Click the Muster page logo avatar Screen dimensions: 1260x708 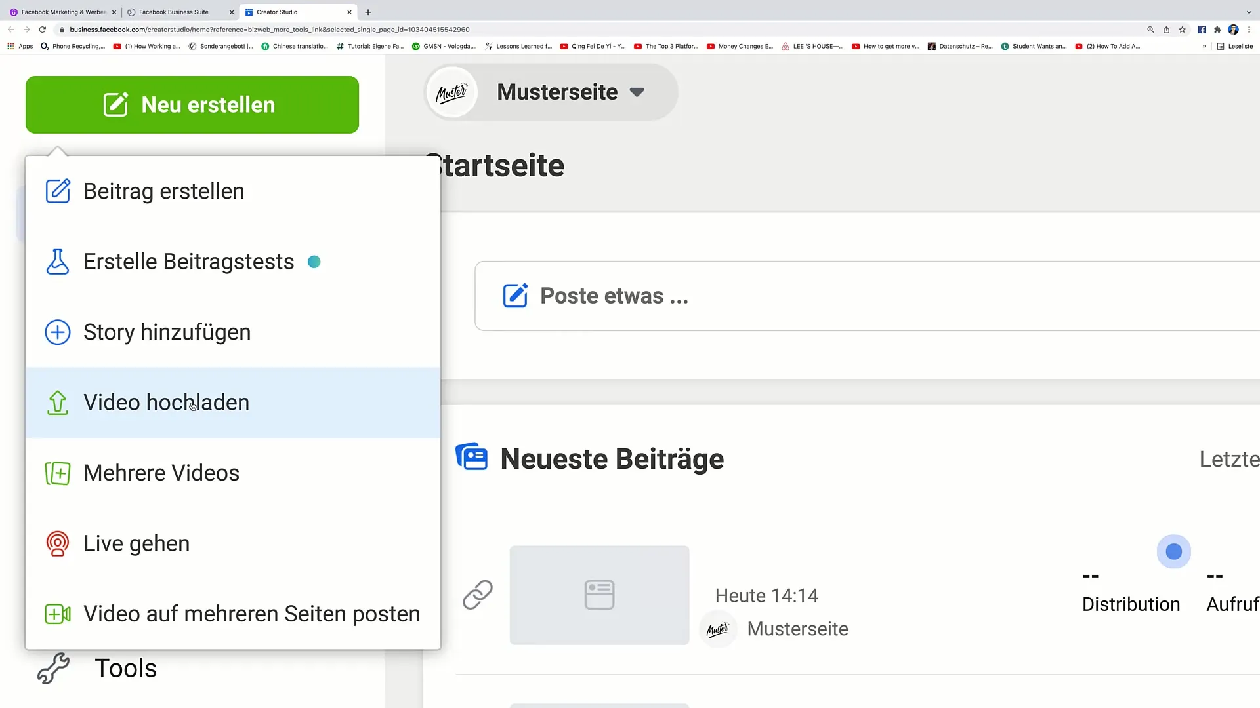pos(452,92)
